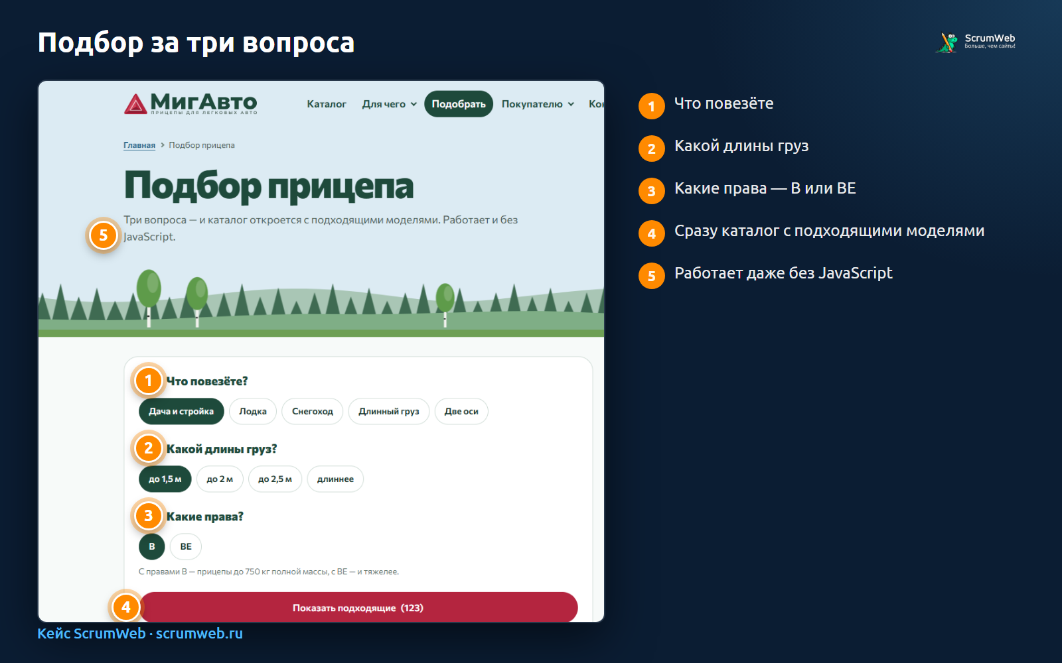Click the hint about 750 кг полной массы
The image size is (1062, 663).
[x=269, y=572]
